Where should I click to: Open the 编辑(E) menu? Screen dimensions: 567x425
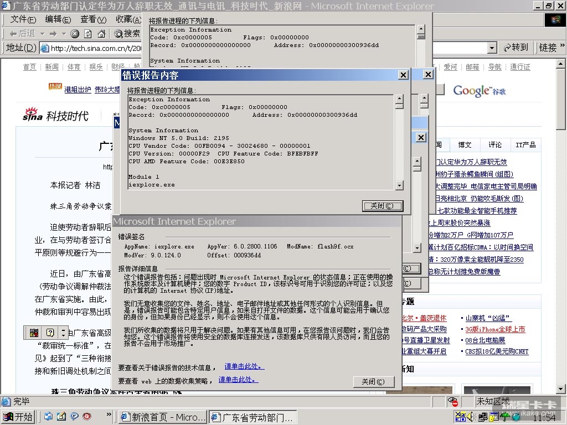click(x=58, y=19)
